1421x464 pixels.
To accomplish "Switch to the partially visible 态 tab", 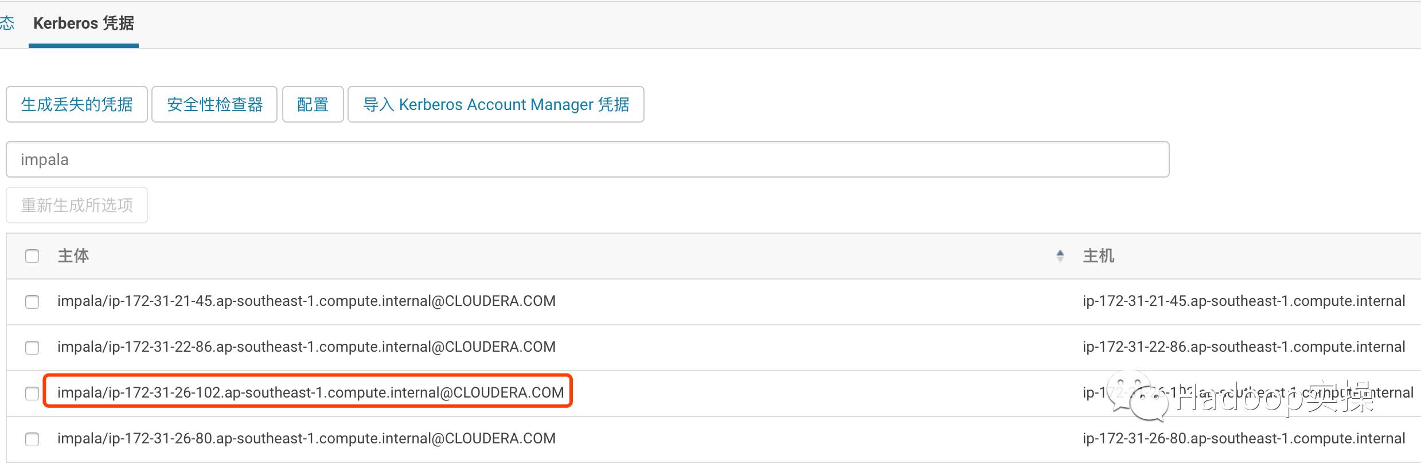I will pos(7,23).
